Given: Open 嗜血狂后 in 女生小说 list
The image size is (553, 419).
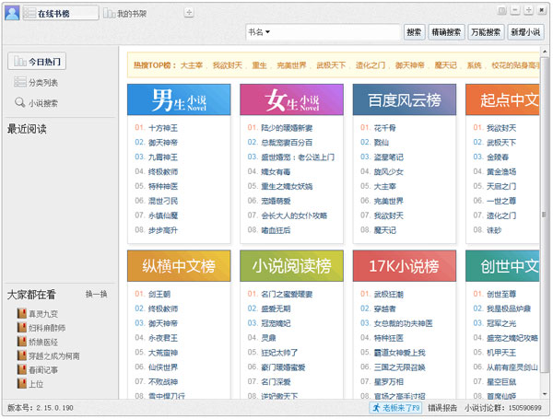Looking at the screenshot, I should pos(276,230).
